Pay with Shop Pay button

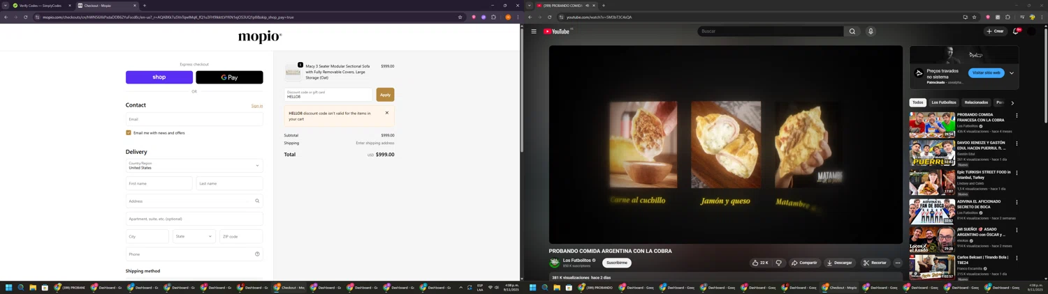pos(159,77)
